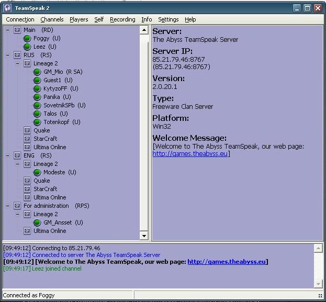Select the player name GM_Mio
Image resolution: width=326 pixels, height=302 pixels.
[x=53, y=72]
